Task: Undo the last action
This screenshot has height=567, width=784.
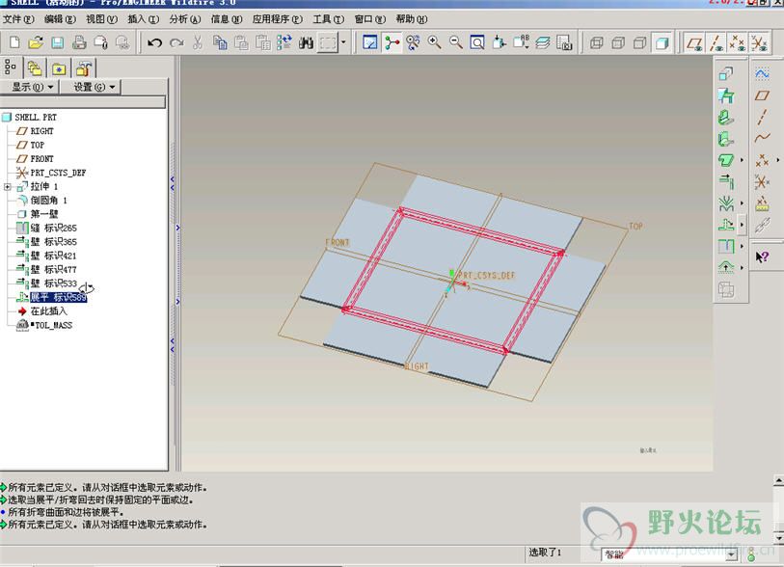Action: [154, 43]
